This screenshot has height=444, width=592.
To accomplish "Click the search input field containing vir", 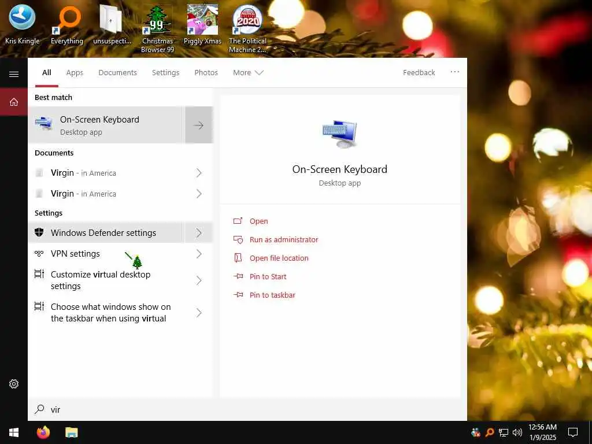I will tap(247, 410).
